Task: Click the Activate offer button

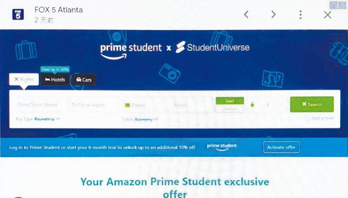Action: pos(281,147)
